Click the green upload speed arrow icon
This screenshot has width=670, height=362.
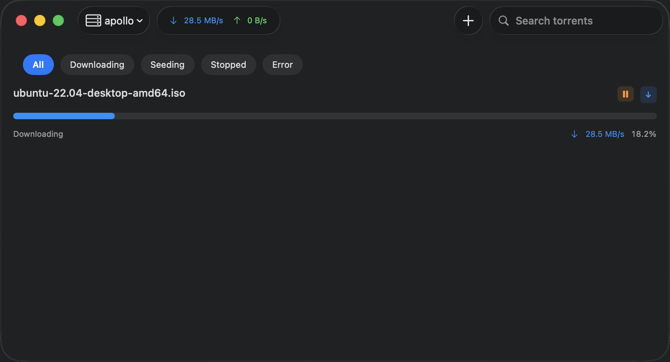[x=237, y=20]
